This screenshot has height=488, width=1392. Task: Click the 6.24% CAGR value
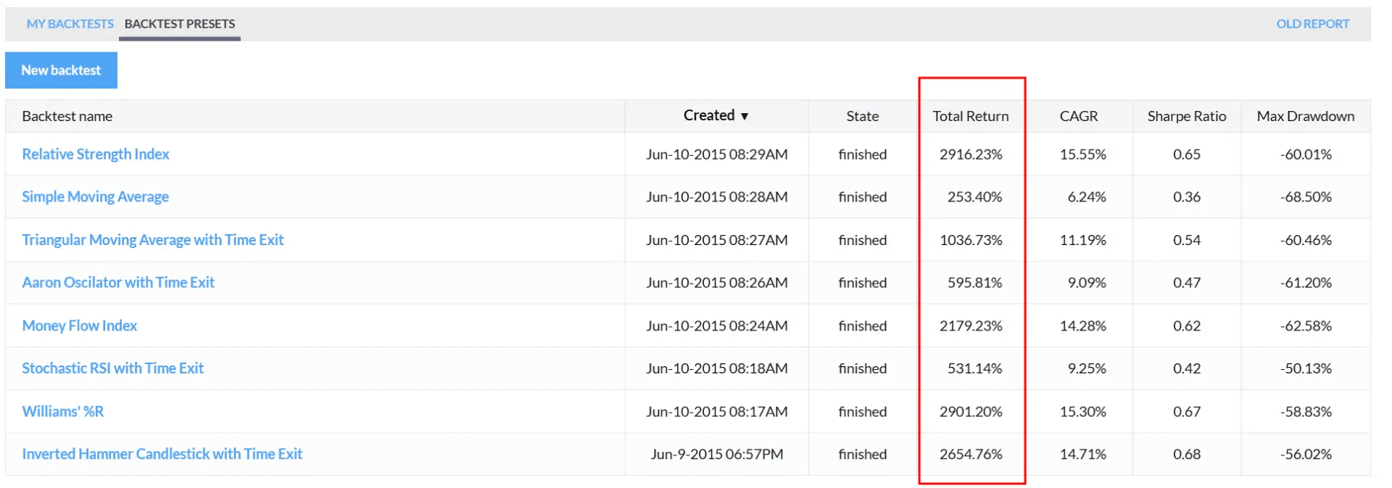point(1087,197)
